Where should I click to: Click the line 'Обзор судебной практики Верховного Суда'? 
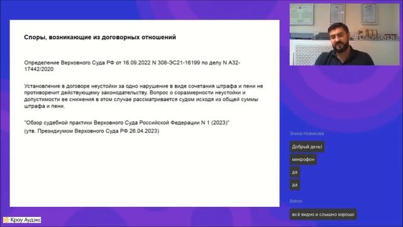point(127,123)
